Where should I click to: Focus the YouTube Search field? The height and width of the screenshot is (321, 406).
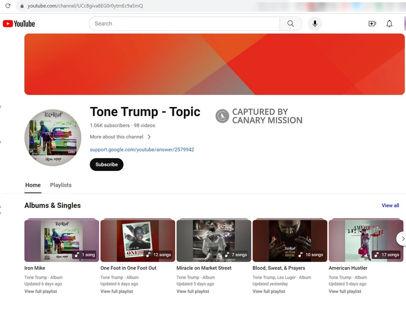[x=184, y=23]
